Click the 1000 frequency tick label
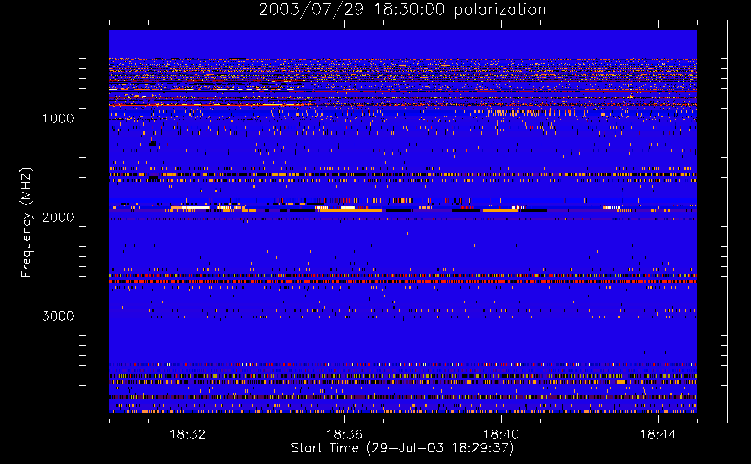 [x=58, y=118]
